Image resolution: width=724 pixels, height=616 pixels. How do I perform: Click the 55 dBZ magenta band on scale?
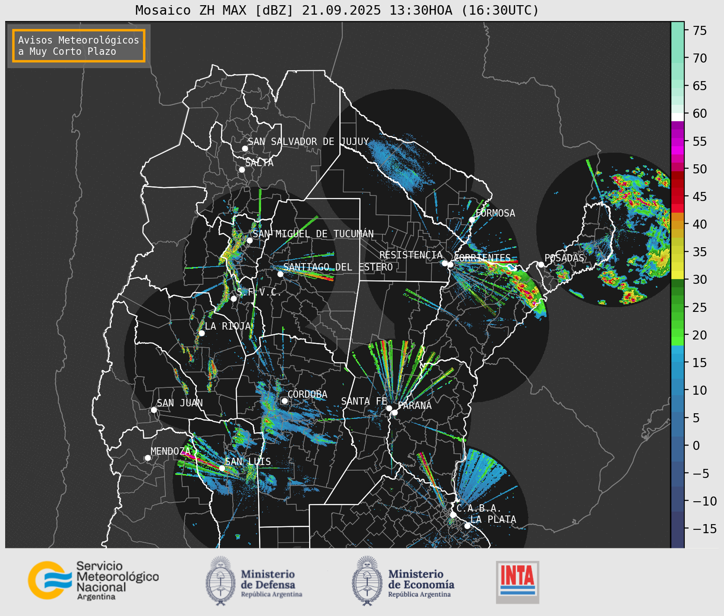pos(677,142)
